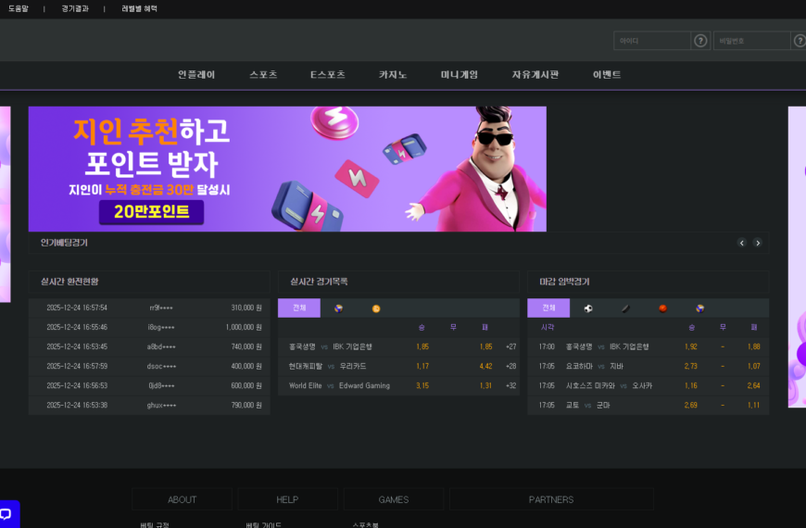806x528 pixels.
Task: Open the 도움말 link
Action: coord(19,8)
